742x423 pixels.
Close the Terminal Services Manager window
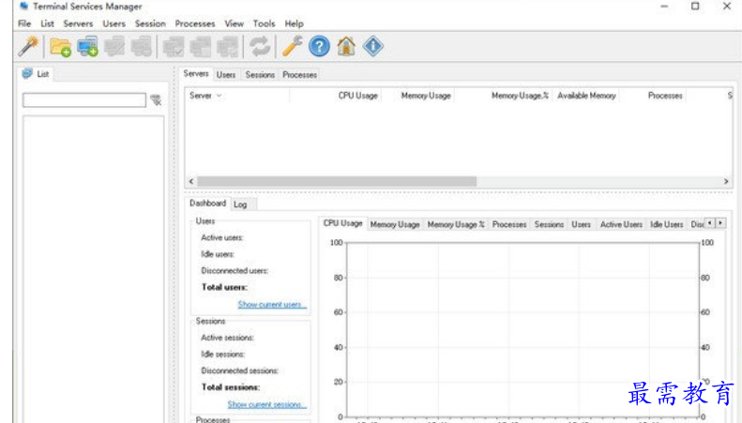[727, 7]
